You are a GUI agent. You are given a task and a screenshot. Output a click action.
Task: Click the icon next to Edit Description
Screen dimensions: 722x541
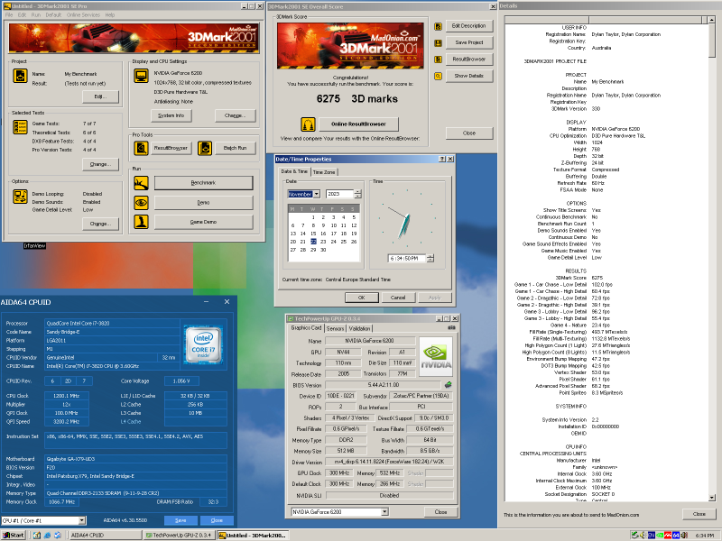438,27
